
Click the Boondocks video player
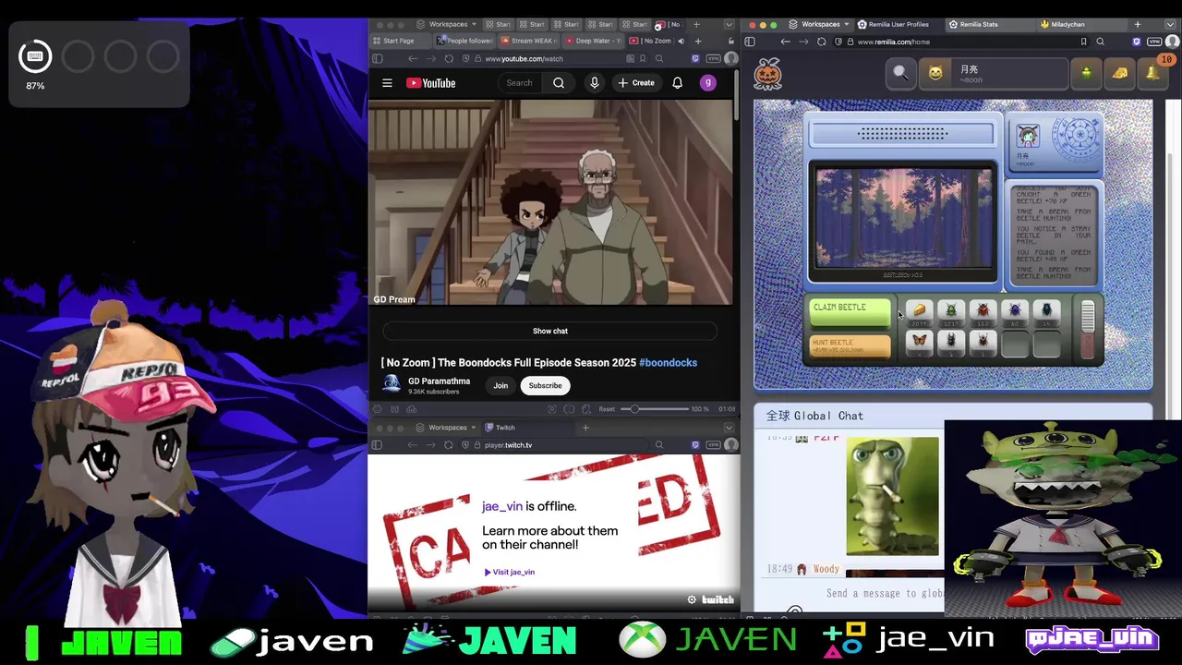click(551, 202)
